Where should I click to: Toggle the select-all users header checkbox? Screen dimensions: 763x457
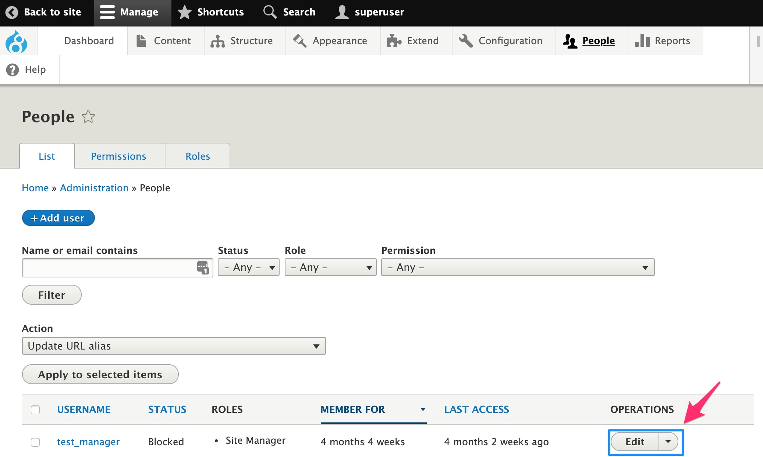pyautogui.click(x=35, y=410)
